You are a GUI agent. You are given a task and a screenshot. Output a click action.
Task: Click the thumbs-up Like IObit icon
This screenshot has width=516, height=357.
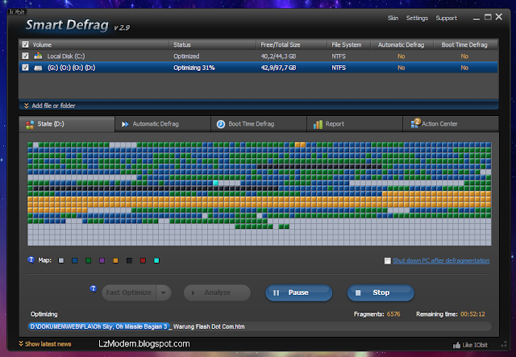[456, 345]
